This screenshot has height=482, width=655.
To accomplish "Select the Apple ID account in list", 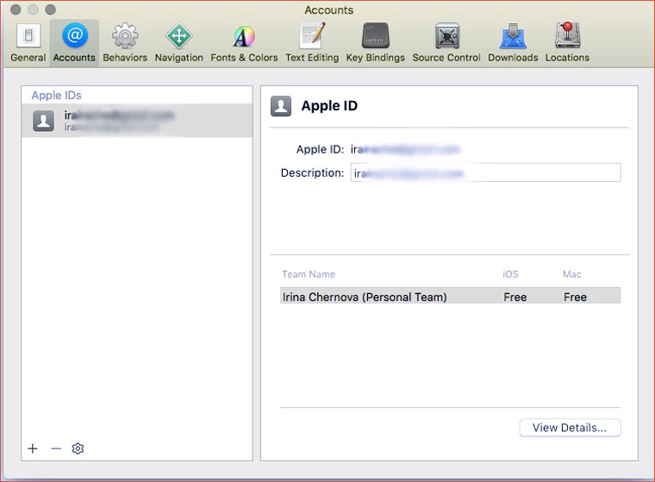I will pos(137,121).
